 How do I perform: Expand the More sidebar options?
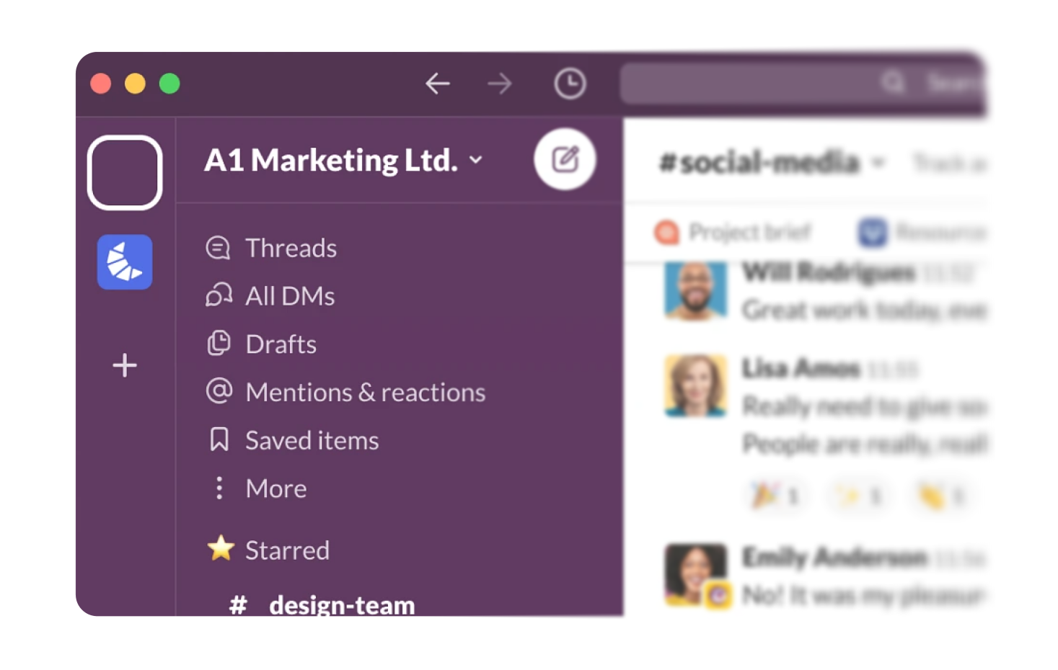275,488
